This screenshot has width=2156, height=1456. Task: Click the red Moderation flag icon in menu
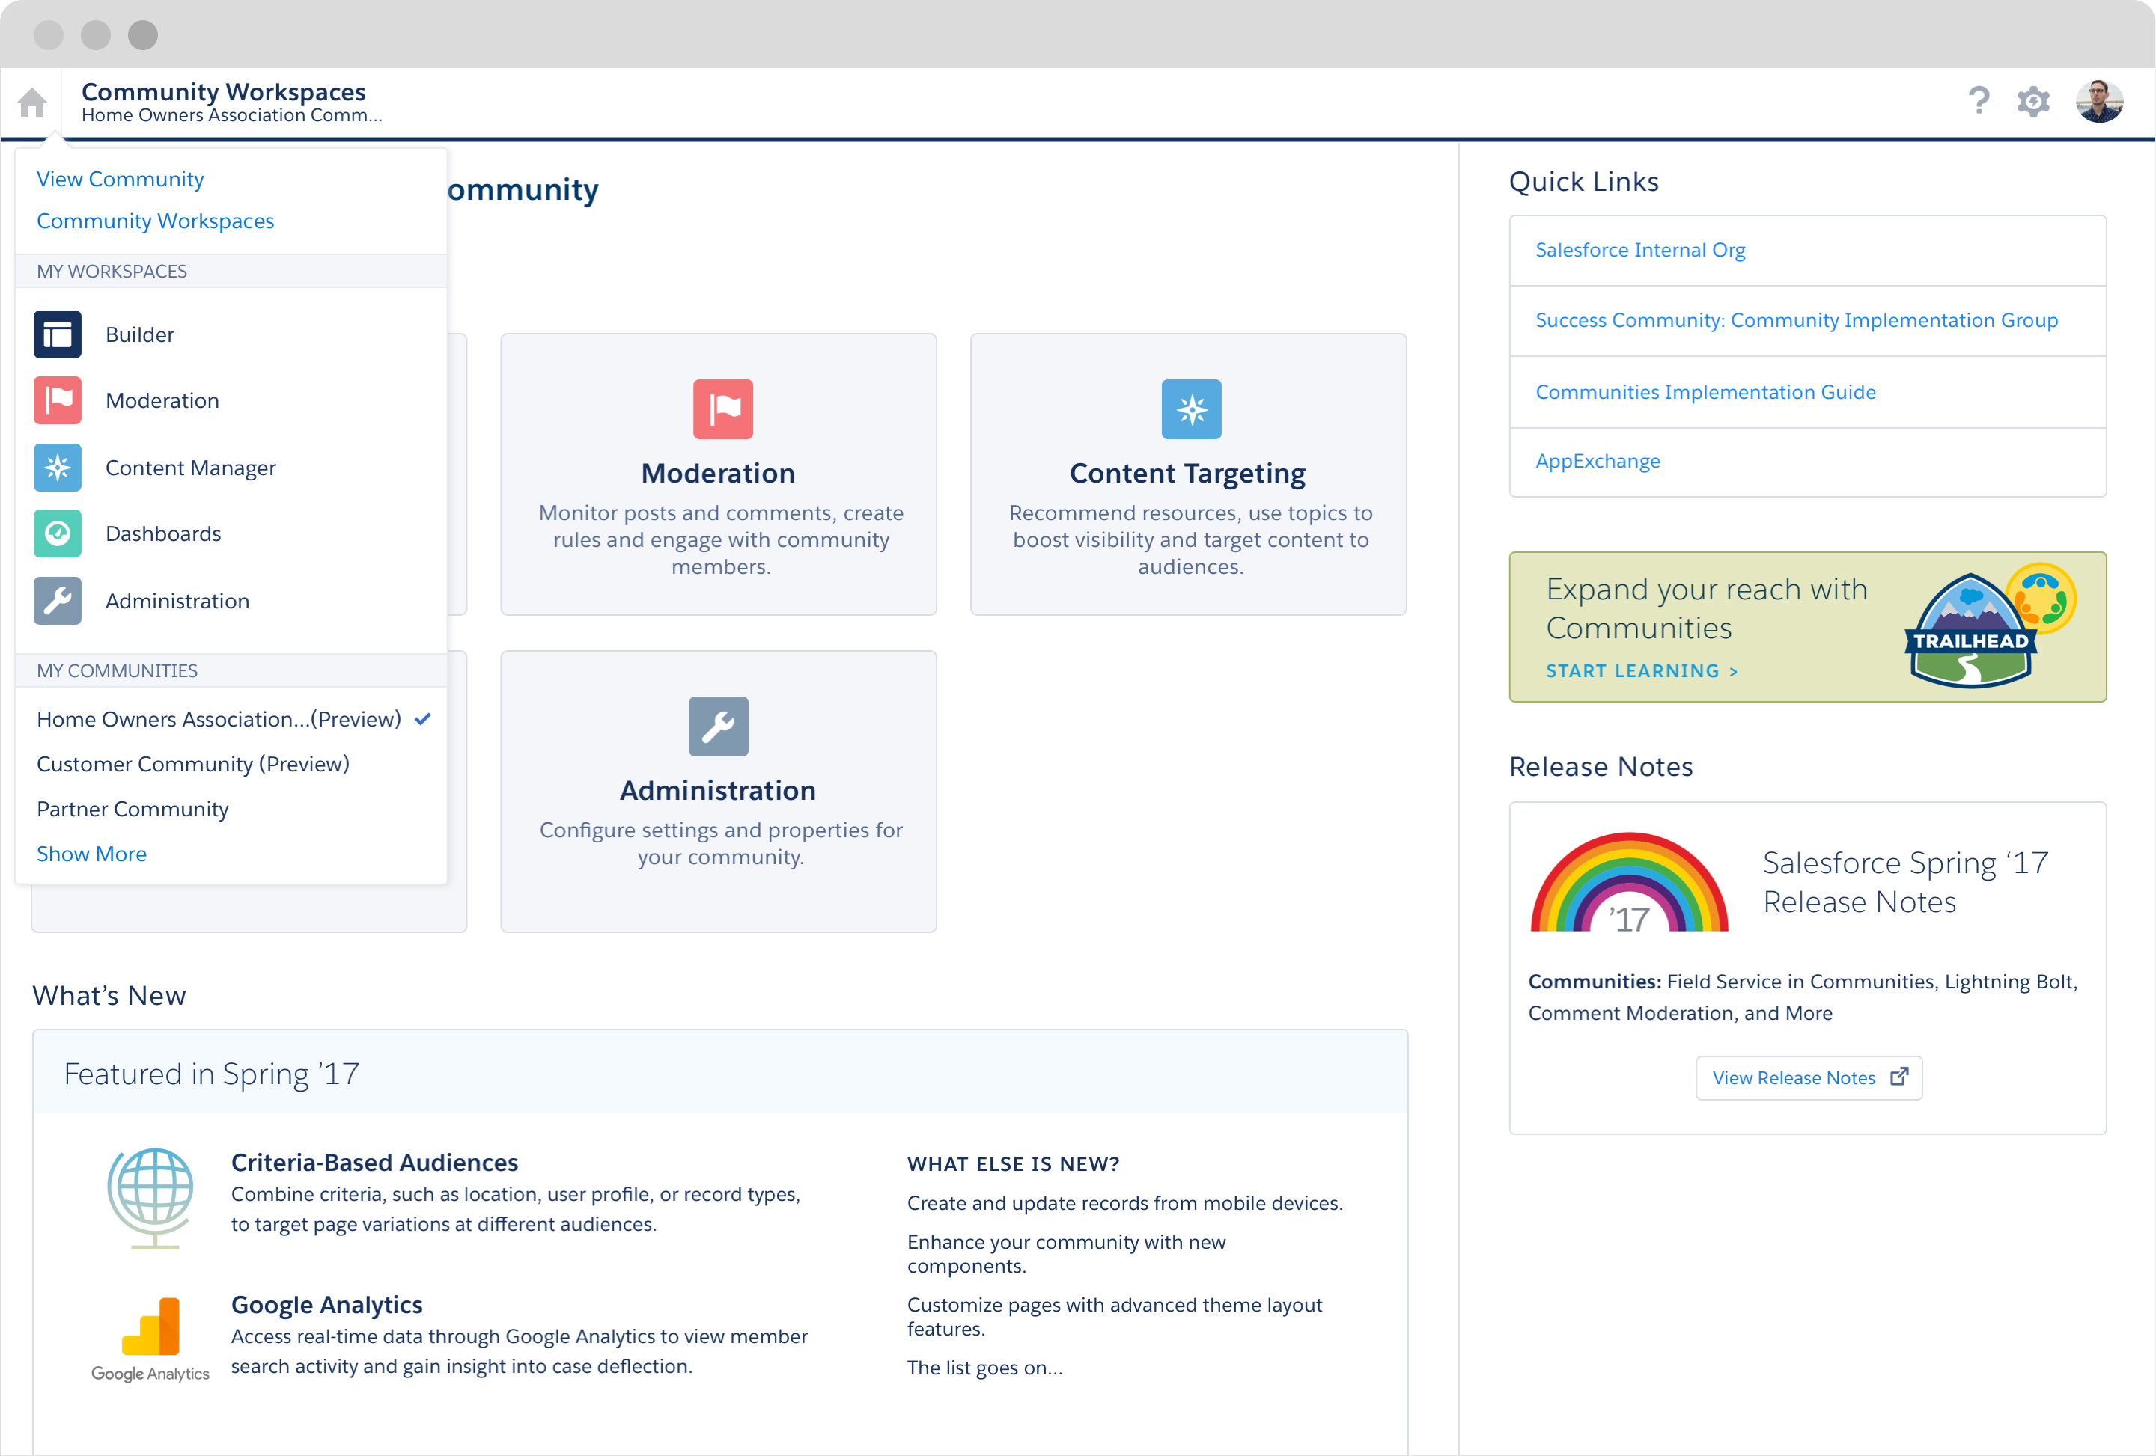(58, 400)
